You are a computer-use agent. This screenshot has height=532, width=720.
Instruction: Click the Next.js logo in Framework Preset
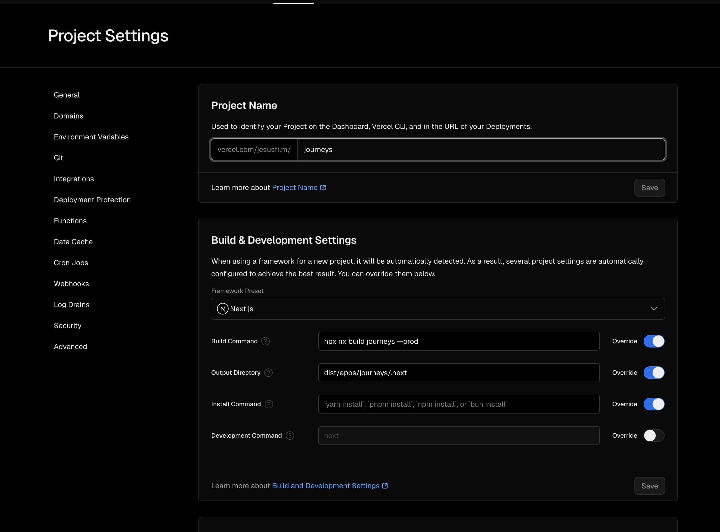pyautogui.click(x=223, y=309)
